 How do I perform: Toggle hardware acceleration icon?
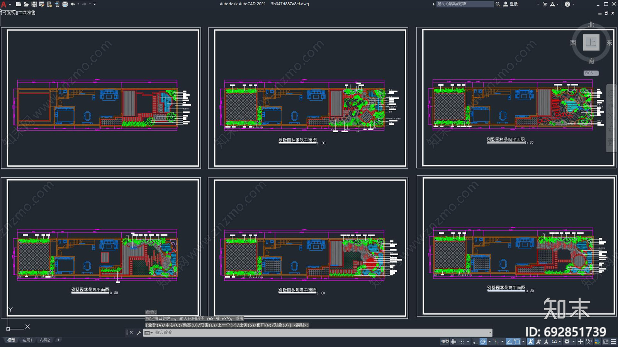coord(597,342)
